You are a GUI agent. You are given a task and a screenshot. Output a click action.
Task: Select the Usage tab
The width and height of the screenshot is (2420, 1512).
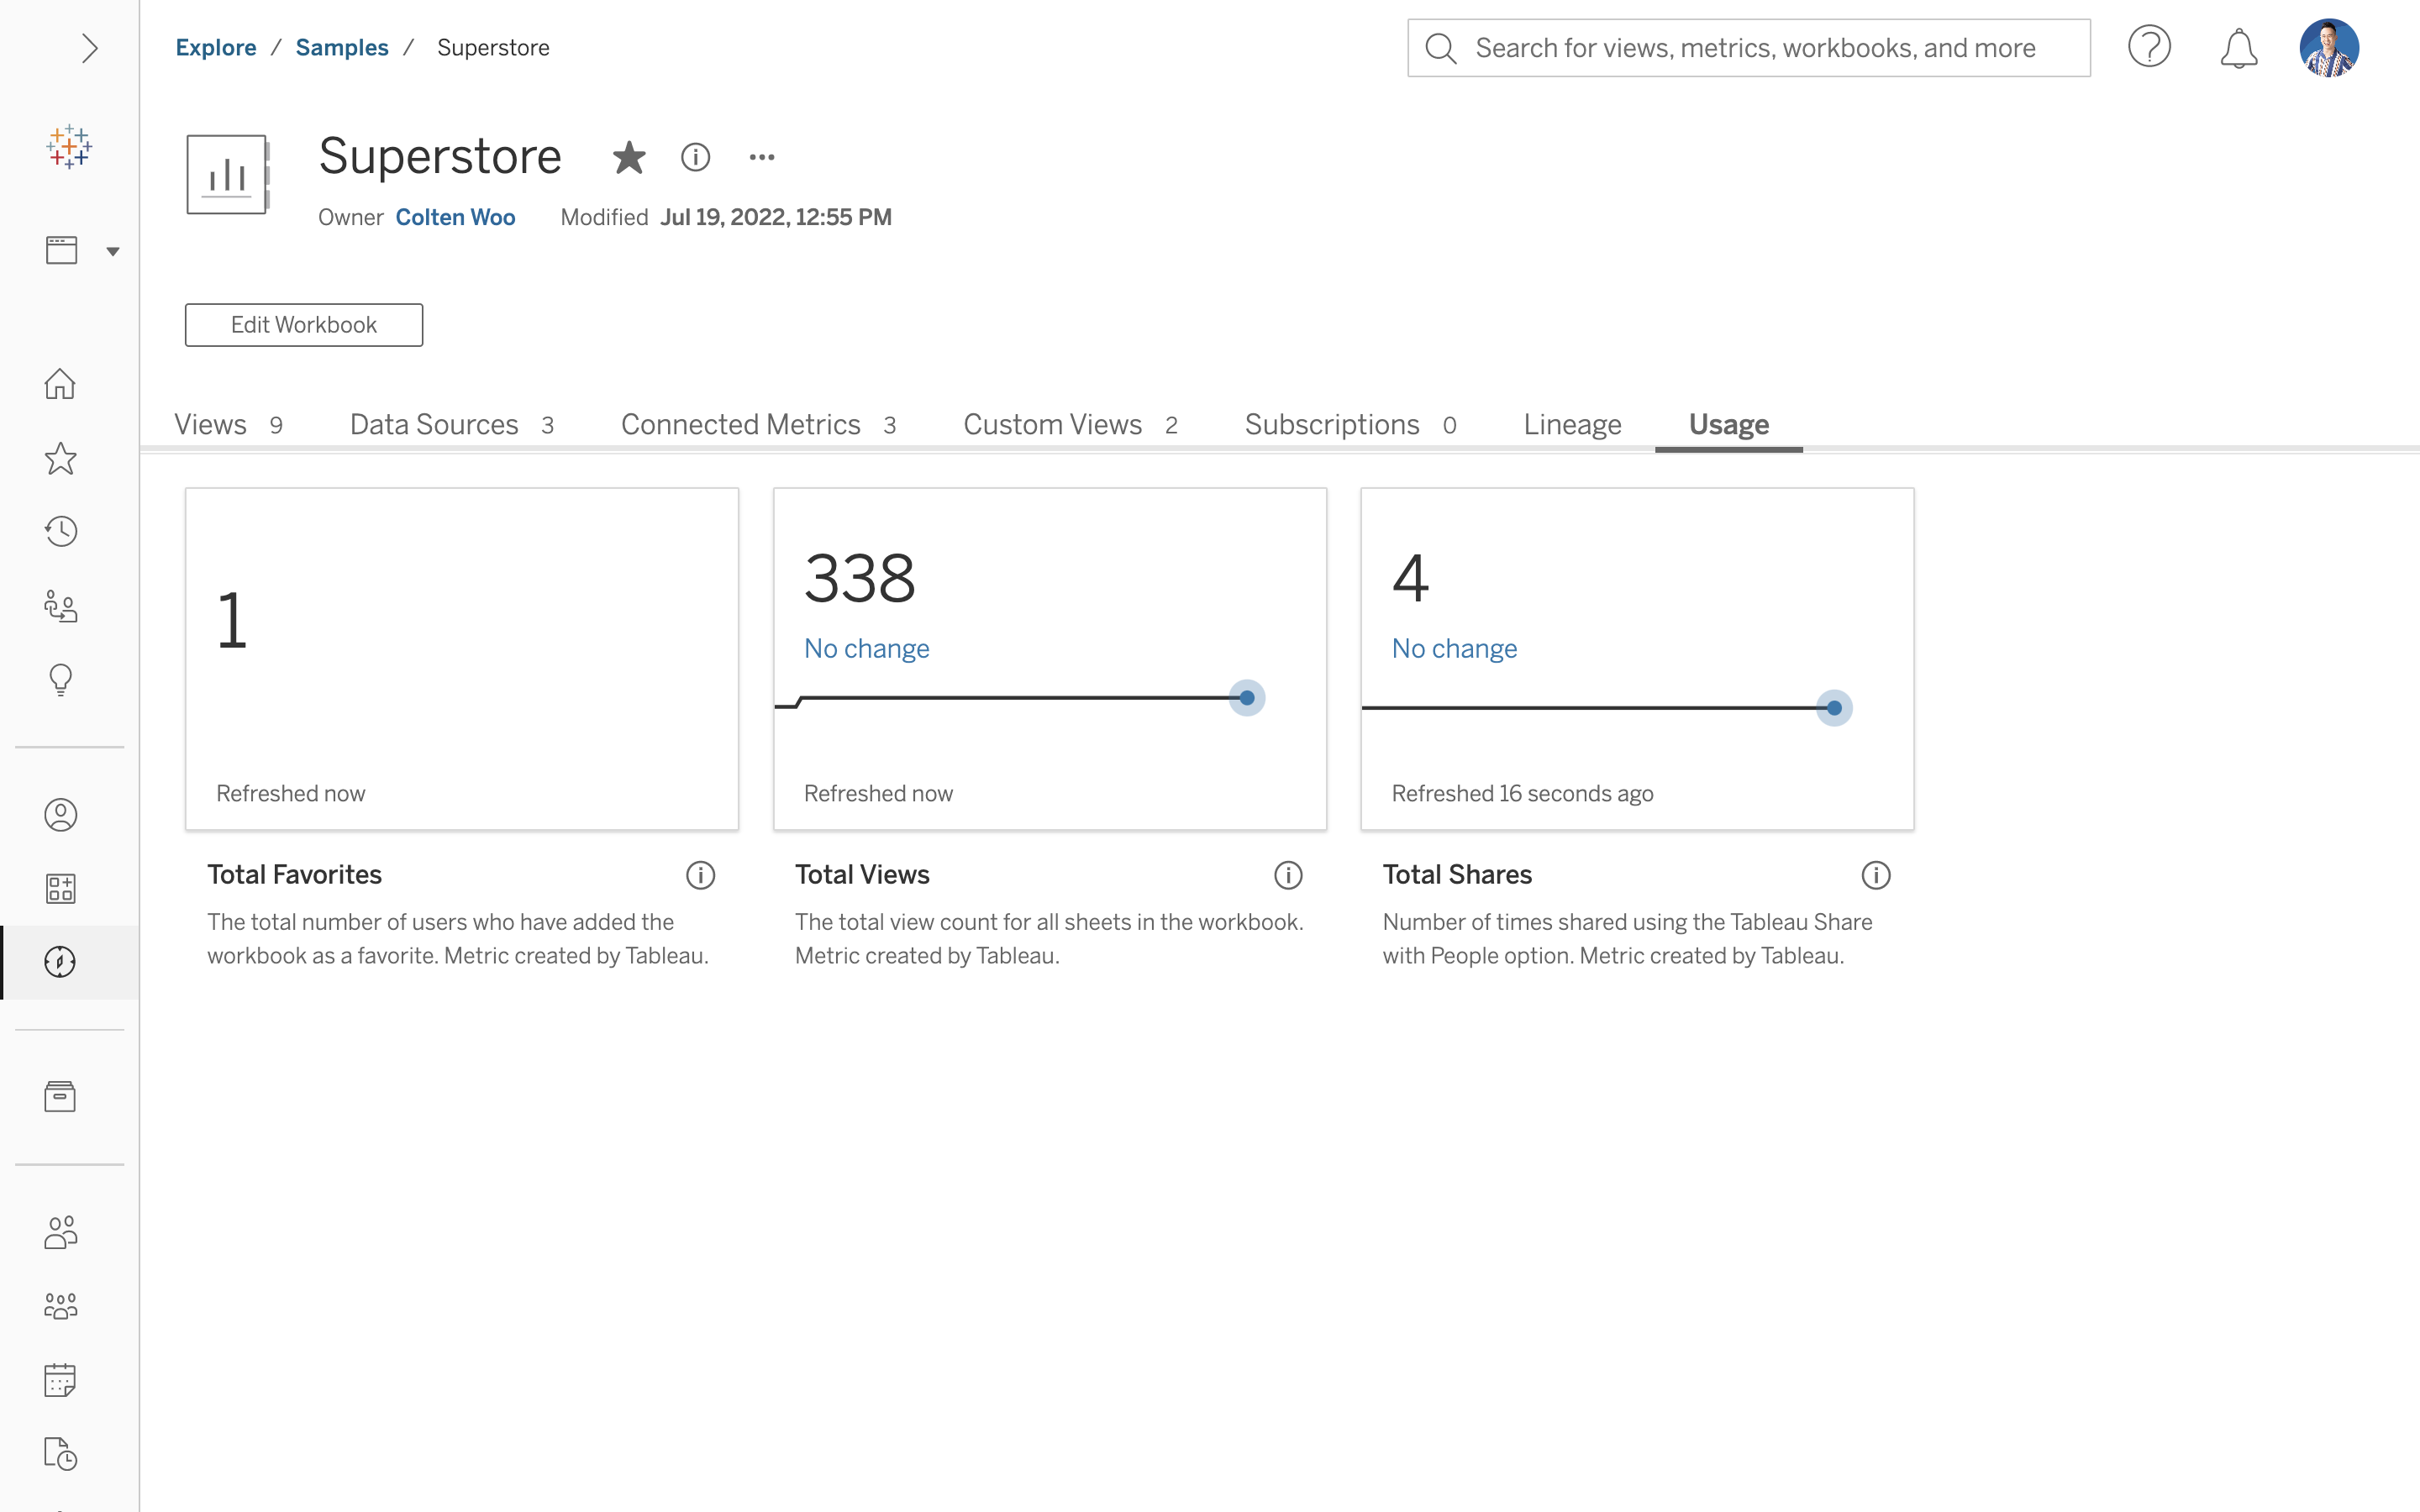1729,424
